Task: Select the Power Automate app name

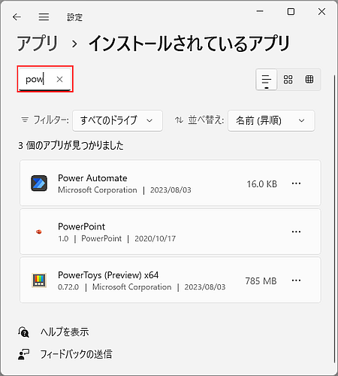Action: pyautogui.click(x=92, y=178)
